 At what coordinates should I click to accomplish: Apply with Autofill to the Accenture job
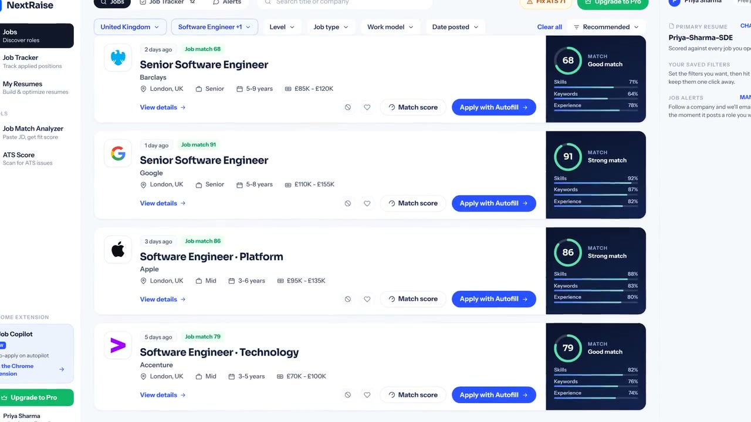tap(494, 395)
